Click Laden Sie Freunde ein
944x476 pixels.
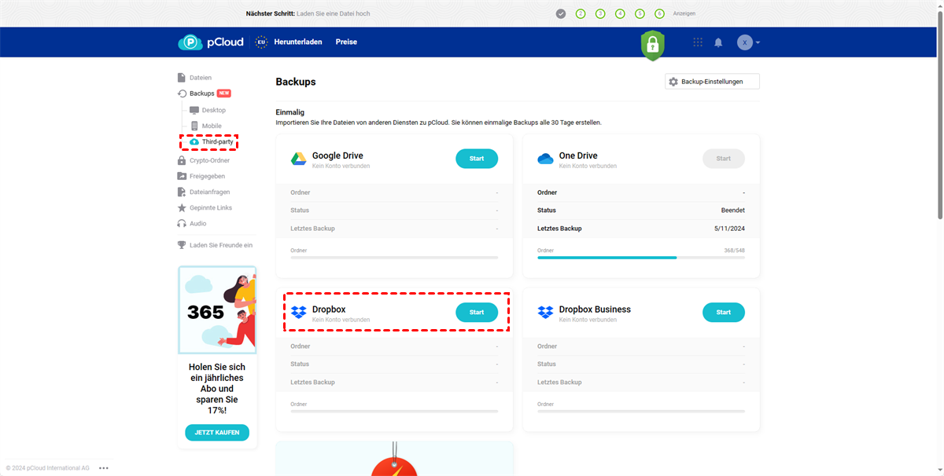point(221,245)
